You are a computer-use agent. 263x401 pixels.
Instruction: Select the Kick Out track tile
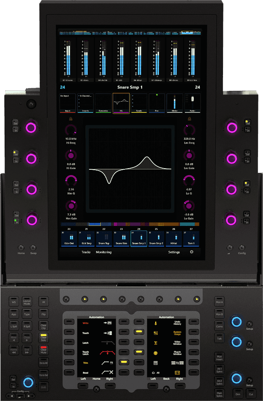(x=69, y=239)
